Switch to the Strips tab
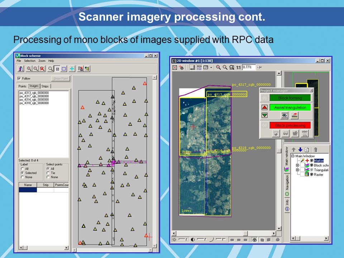Viewport: 344px width, 258px height. [45, 86]
